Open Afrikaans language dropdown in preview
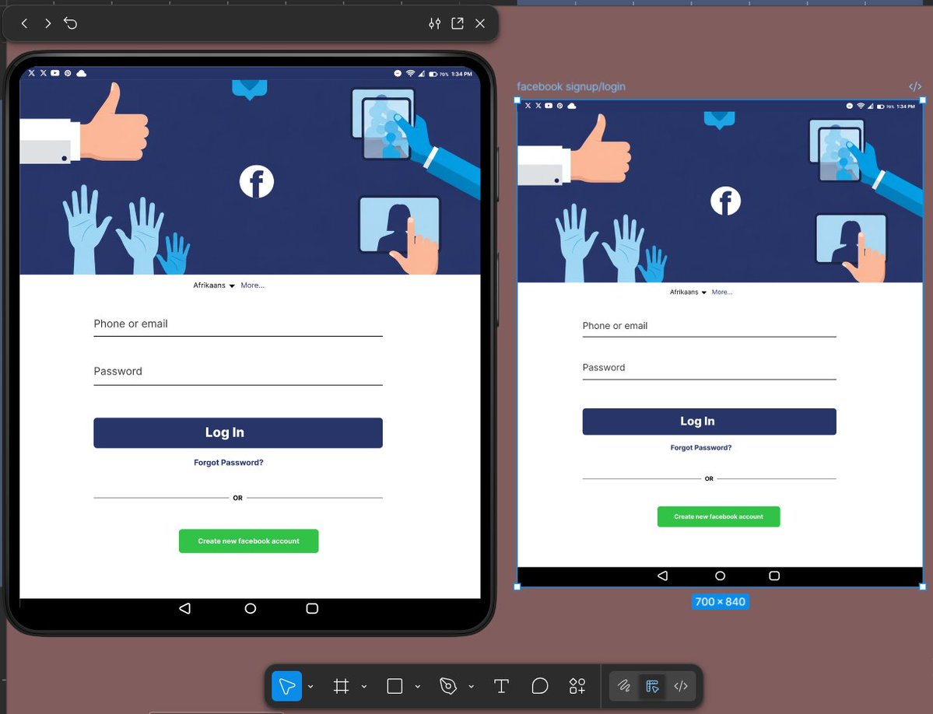 pyautogui.click(x=214, y=285)
